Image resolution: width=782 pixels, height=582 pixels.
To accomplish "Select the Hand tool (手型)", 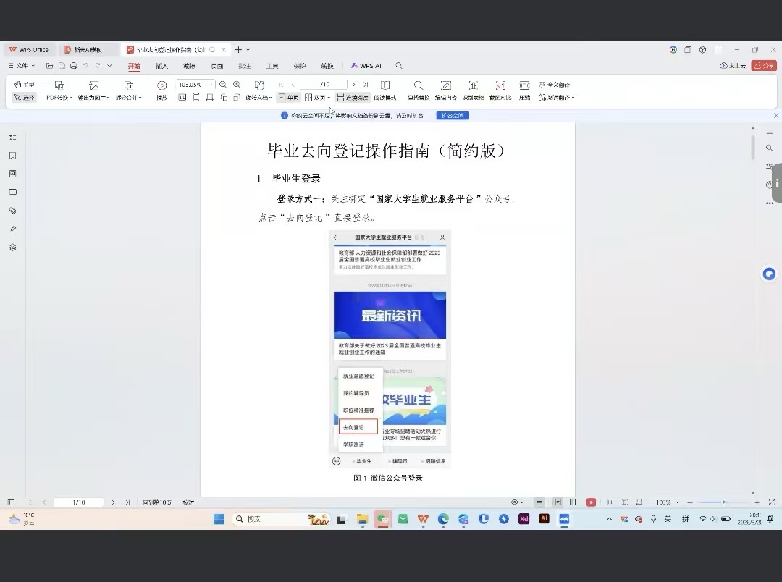I will click(25, 85).
